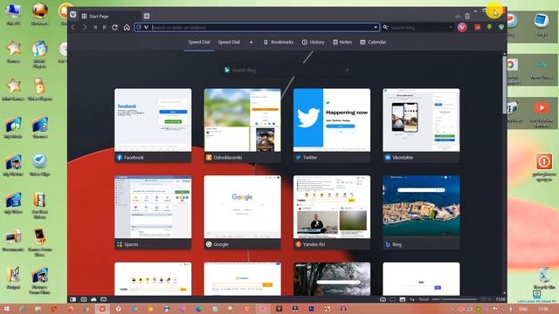
Task: Open page actions icon in status bar
Action: click(412, 299)
